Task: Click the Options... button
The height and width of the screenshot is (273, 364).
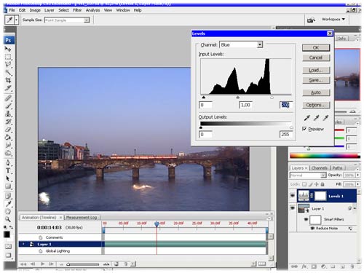Action: 316,105
